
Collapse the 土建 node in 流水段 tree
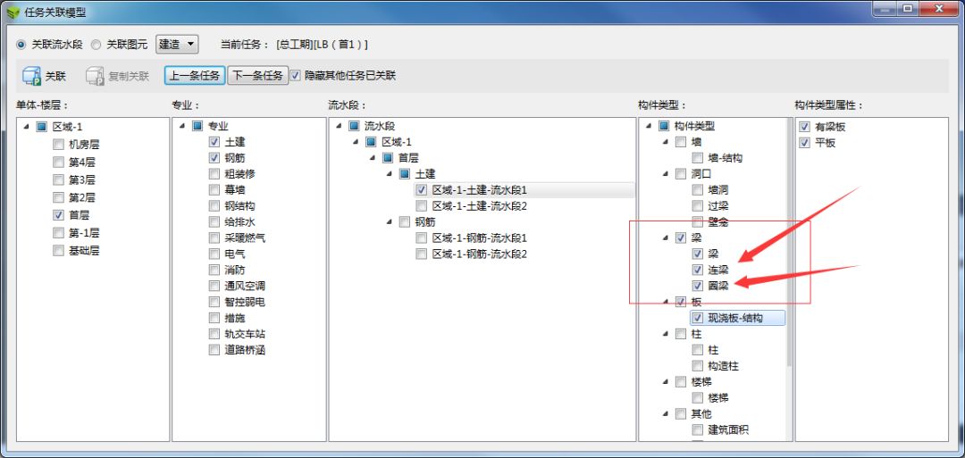tap(390, 174)
